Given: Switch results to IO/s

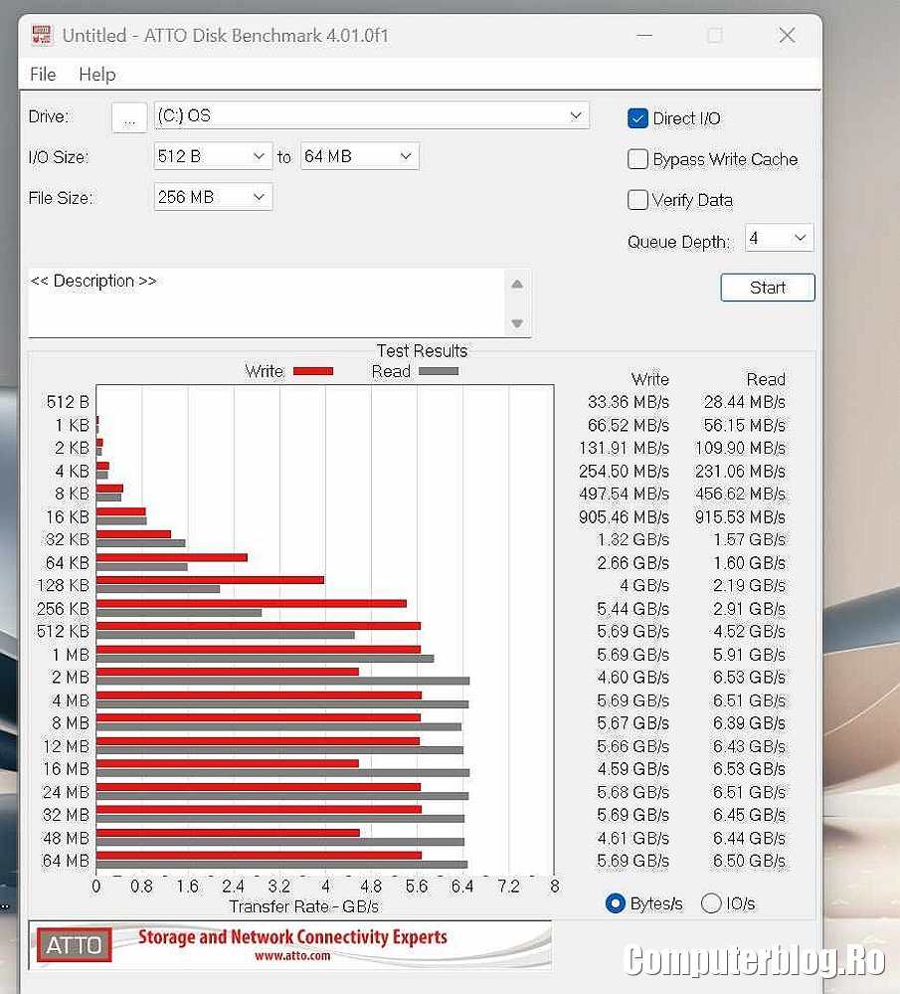Looking at the screenshot, I should (x=711, y=903).
